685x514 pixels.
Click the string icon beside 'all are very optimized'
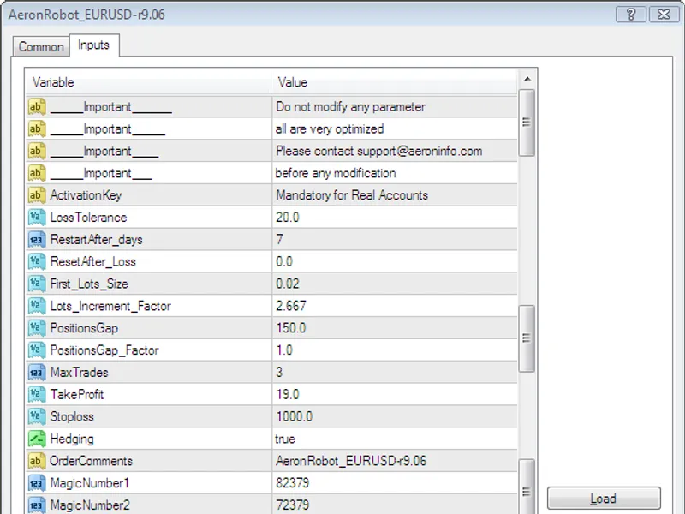37,129
